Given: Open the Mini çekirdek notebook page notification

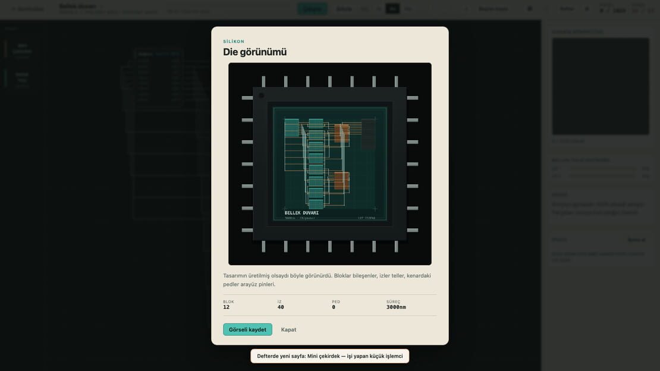Looking at the screenshot, I should (x=329, y=356).
